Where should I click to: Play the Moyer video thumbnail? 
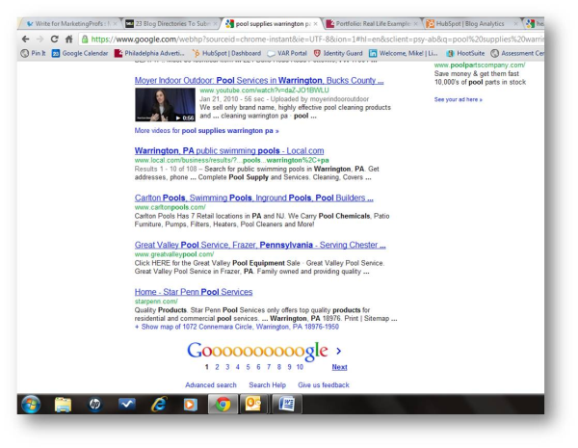165,105
